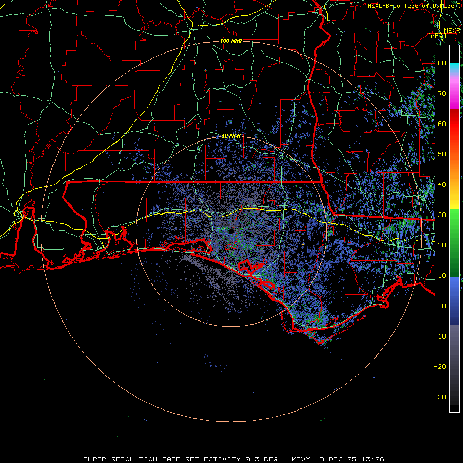Screen dimensions: 463x463
Task: Click the "50 NMI" range ring label
Action: point(231,136)
